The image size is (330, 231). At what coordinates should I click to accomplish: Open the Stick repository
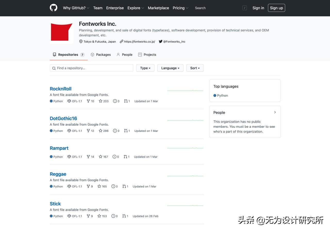[55, 204]
